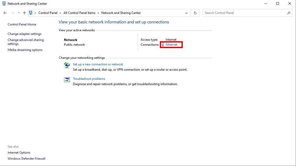
Task: Select Control Panel in the breadcrumb path
Action: 48,13
